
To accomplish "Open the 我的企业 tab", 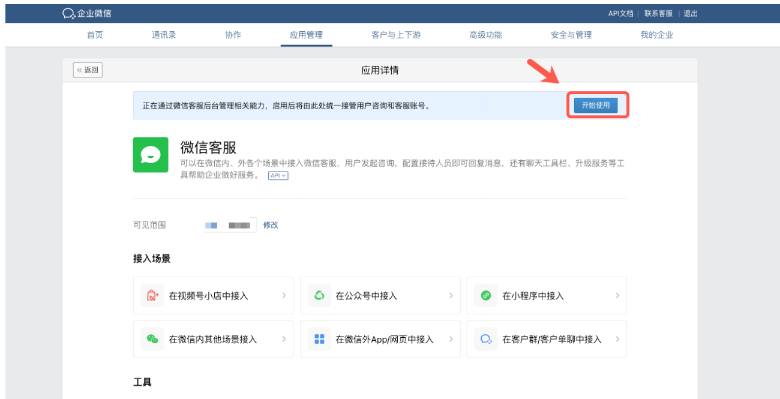I will 656,35.
